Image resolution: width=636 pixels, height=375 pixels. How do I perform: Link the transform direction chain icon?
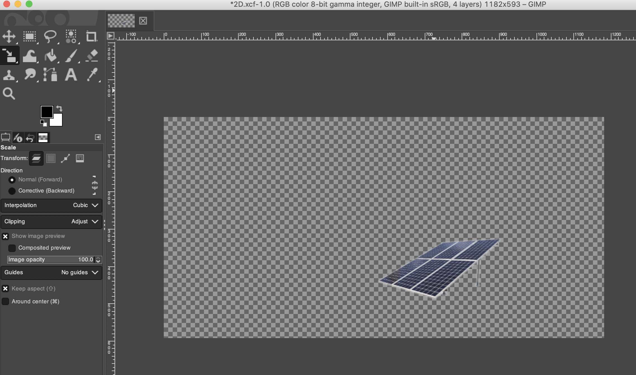click(94, 185)
